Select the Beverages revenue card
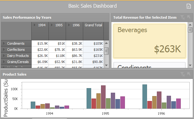 point(149,41)
